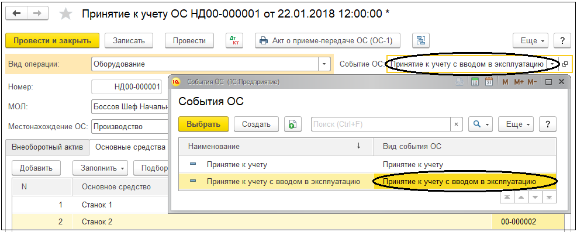Click the Номер field НД00-000001
This screenshot has height=232, width=577.
[127, 87]
